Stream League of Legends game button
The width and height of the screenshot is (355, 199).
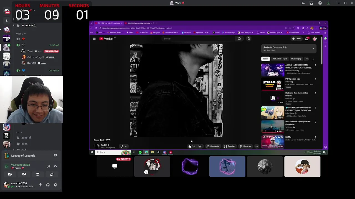point(55,156)
